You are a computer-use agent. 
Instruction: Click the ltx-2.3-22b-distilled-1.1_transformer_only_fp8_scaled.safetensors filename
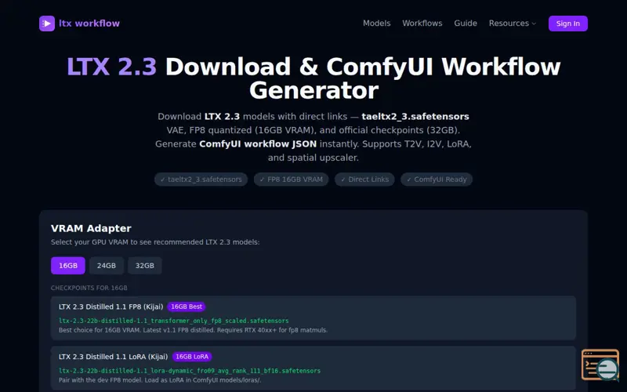tap(173, 321)
